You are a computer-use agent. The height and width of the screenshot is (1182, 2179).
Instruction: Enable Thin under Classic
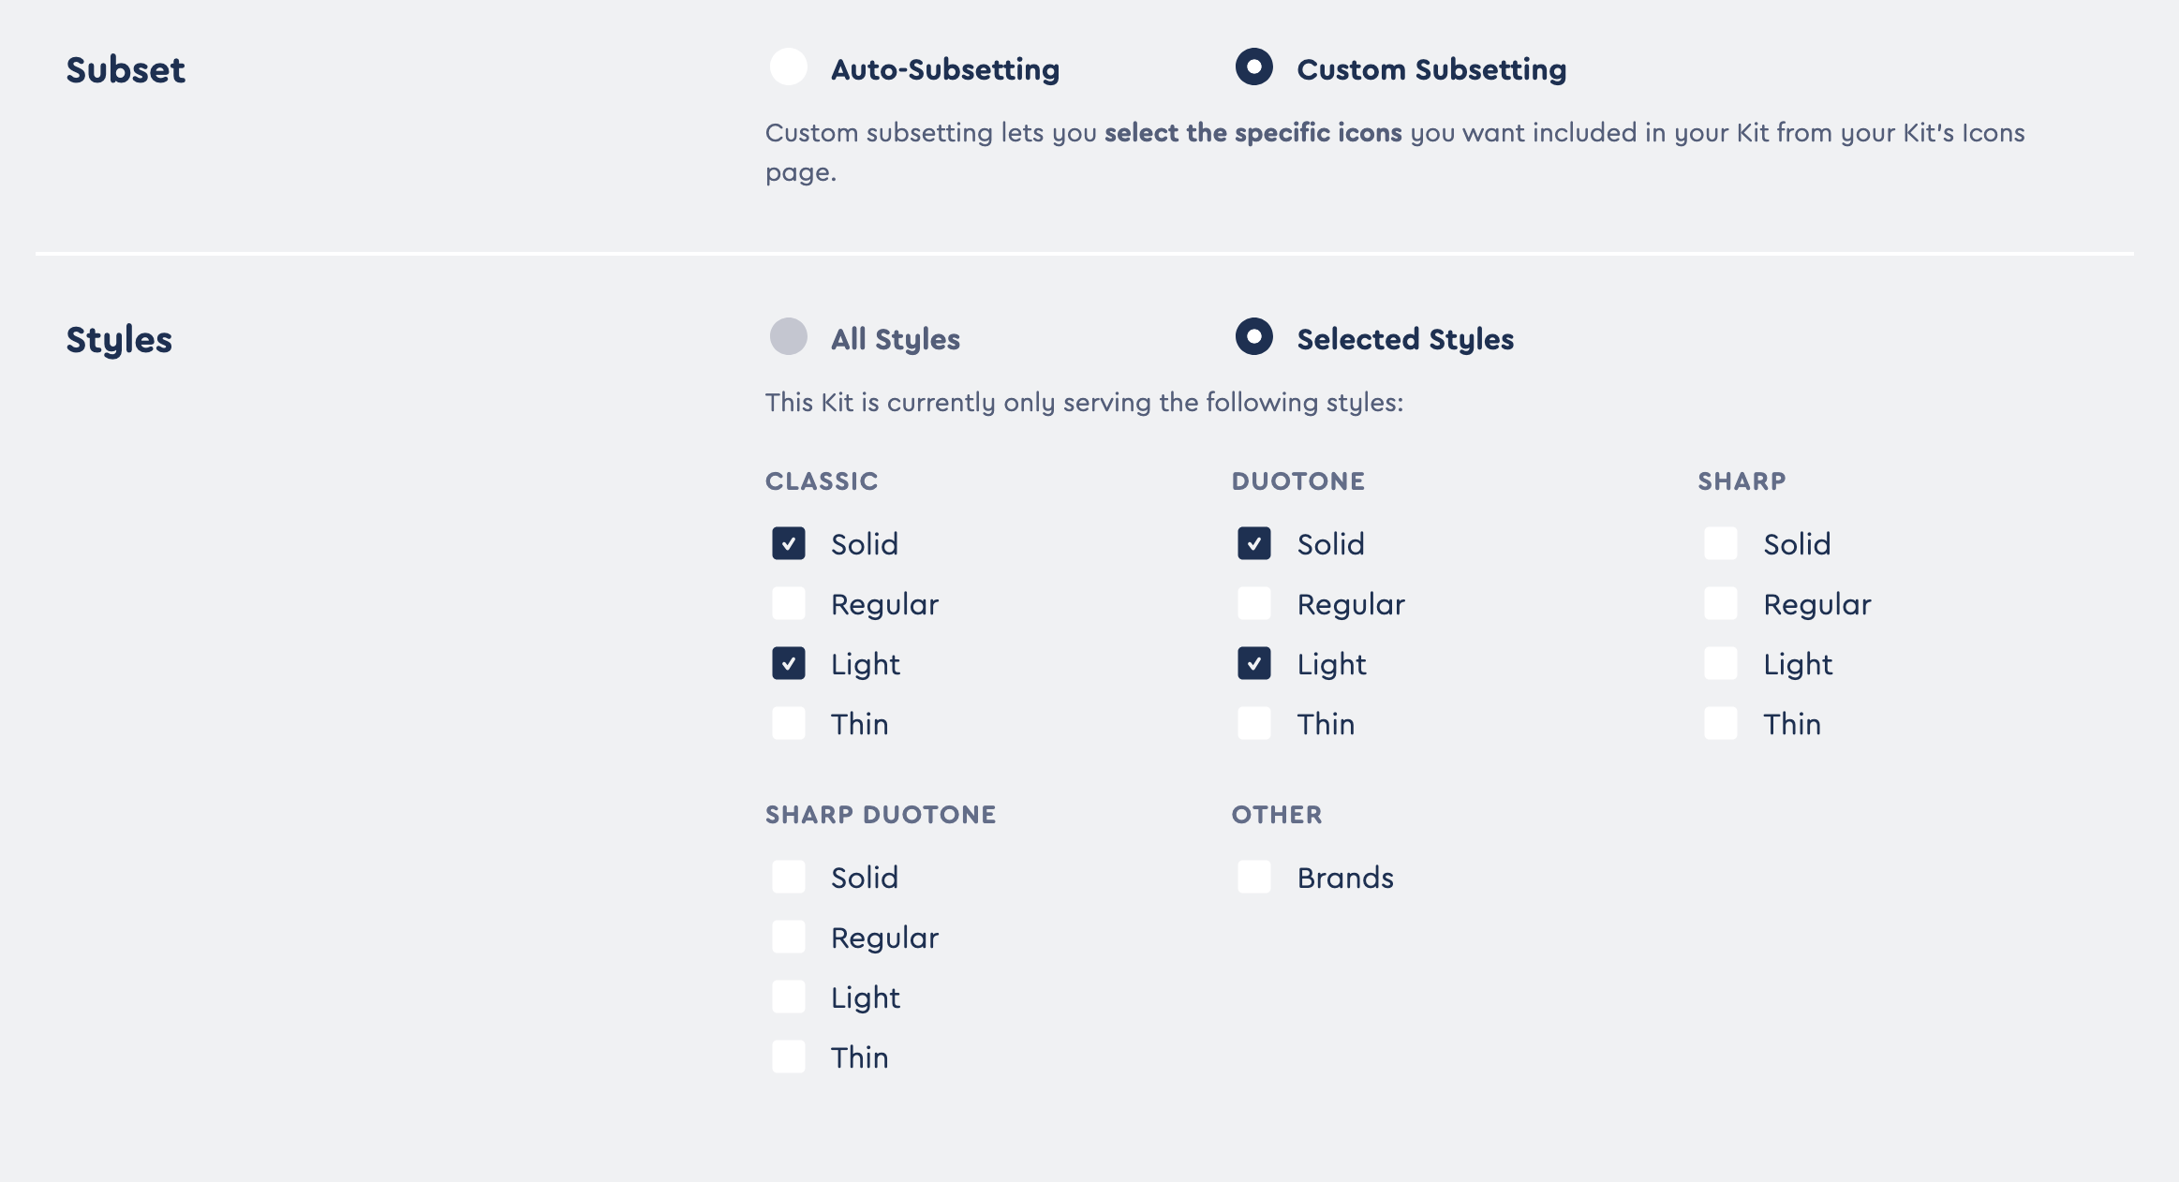click(788, 723)
